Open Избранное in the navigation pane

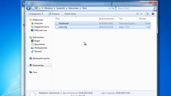pos(38,20)
